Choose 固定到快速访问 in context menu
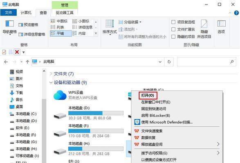 153,109
